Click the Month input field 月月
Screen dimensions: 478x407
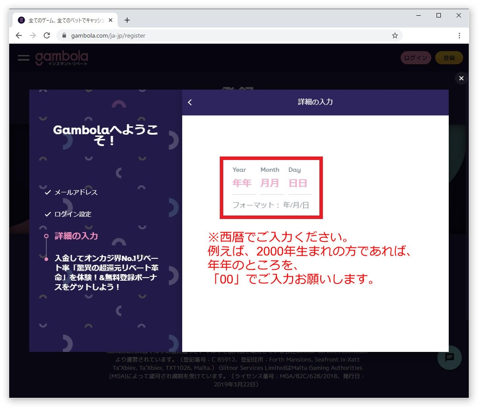272,183
